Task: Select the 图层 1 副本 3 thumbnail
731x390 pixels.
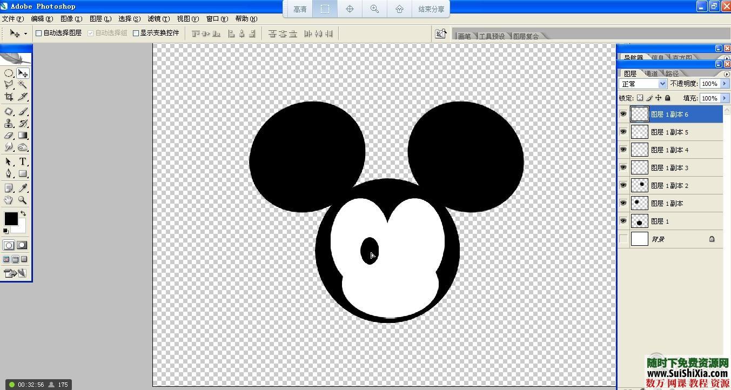Action: [x=640, y=167]
